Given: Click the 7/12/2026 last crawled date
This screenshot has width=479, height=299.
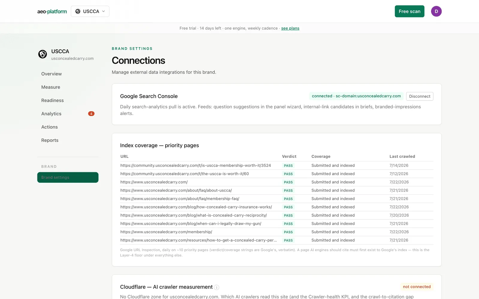Looking at the screenshot, I should point(399,174).
